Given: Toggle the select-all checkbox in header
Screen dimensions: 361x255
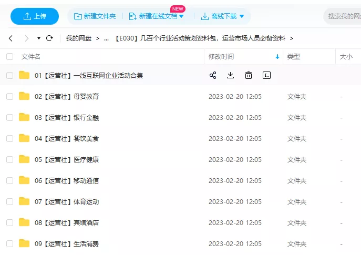Looking at the screenshot, I should [9, 56].
